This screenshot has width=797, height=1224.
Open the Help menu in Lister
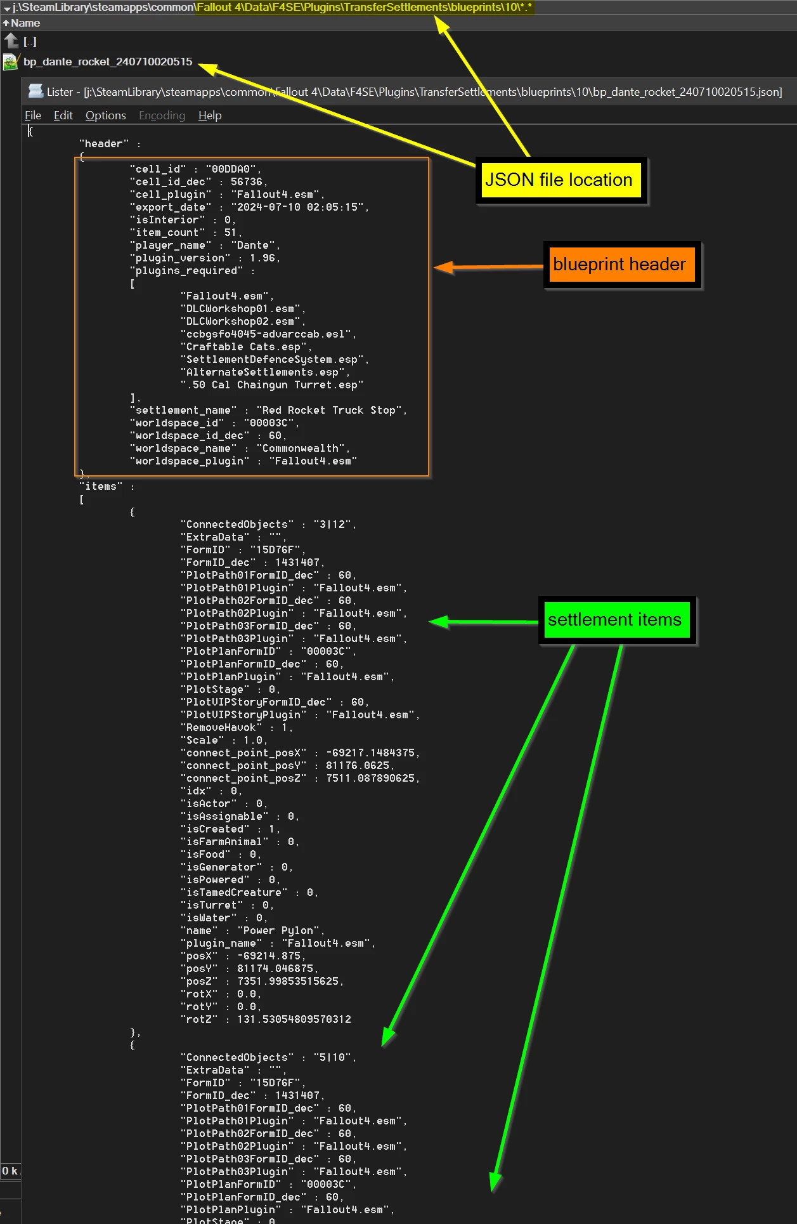[210, 115]
